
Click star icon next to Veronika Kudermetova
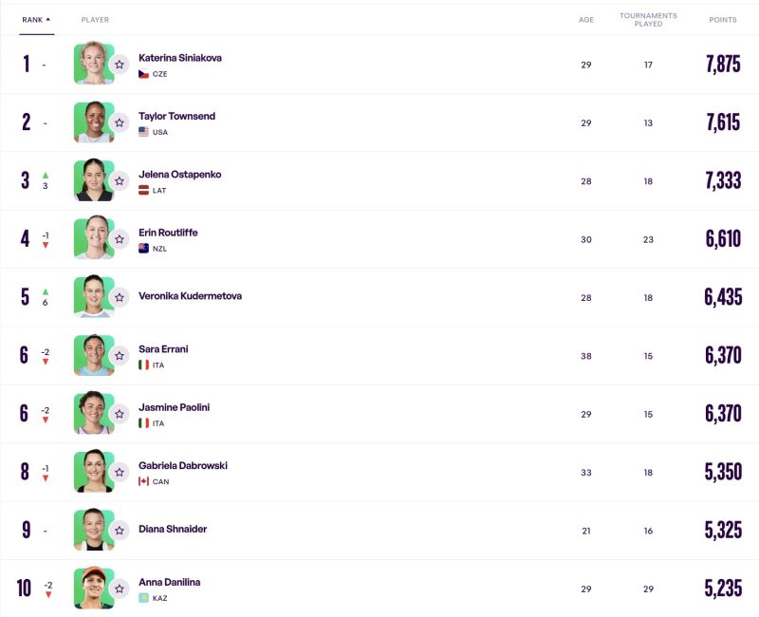pos(120,297)
